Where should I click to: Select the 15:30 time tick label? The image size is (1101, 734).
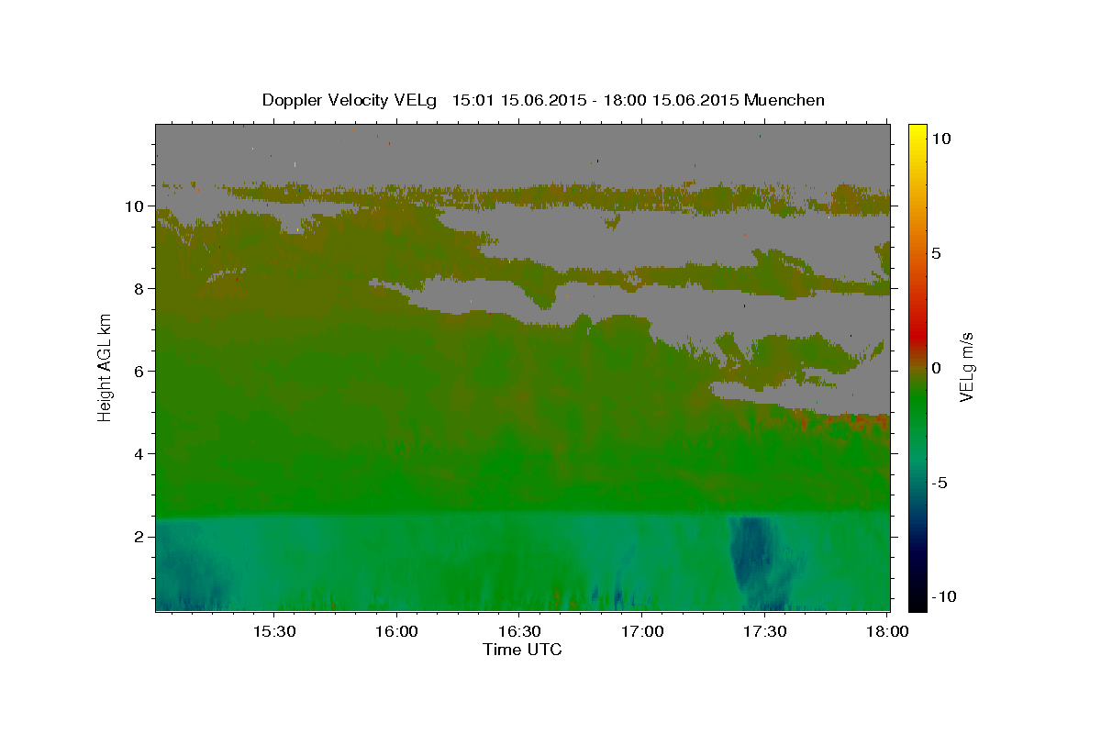273,632
